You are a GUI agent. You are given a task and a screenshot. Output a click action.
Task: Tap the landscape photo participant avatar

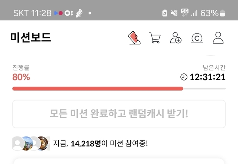[x=27, y=143]
